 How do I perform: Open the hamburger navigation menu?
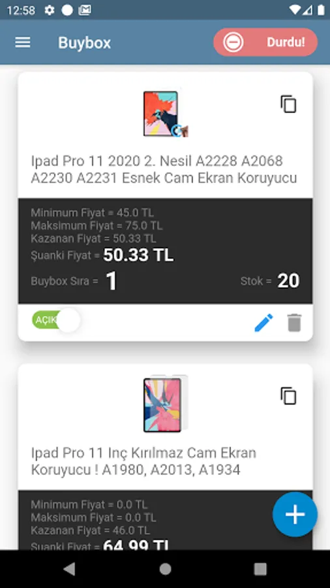coord(22,42)
